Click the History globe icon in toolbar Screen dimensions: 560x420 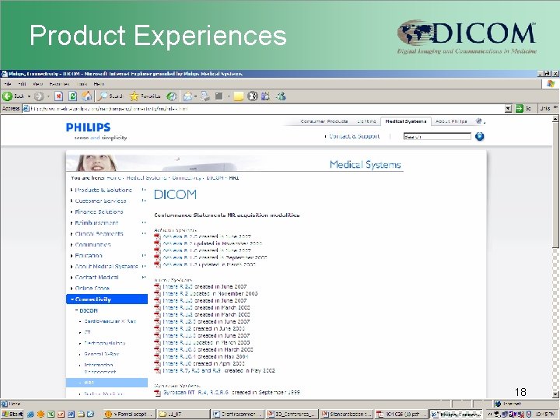(172, 96)
